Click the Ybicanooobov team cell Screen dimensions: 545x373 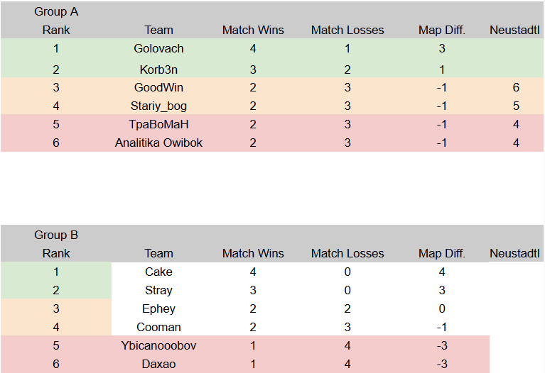point(158,346)
